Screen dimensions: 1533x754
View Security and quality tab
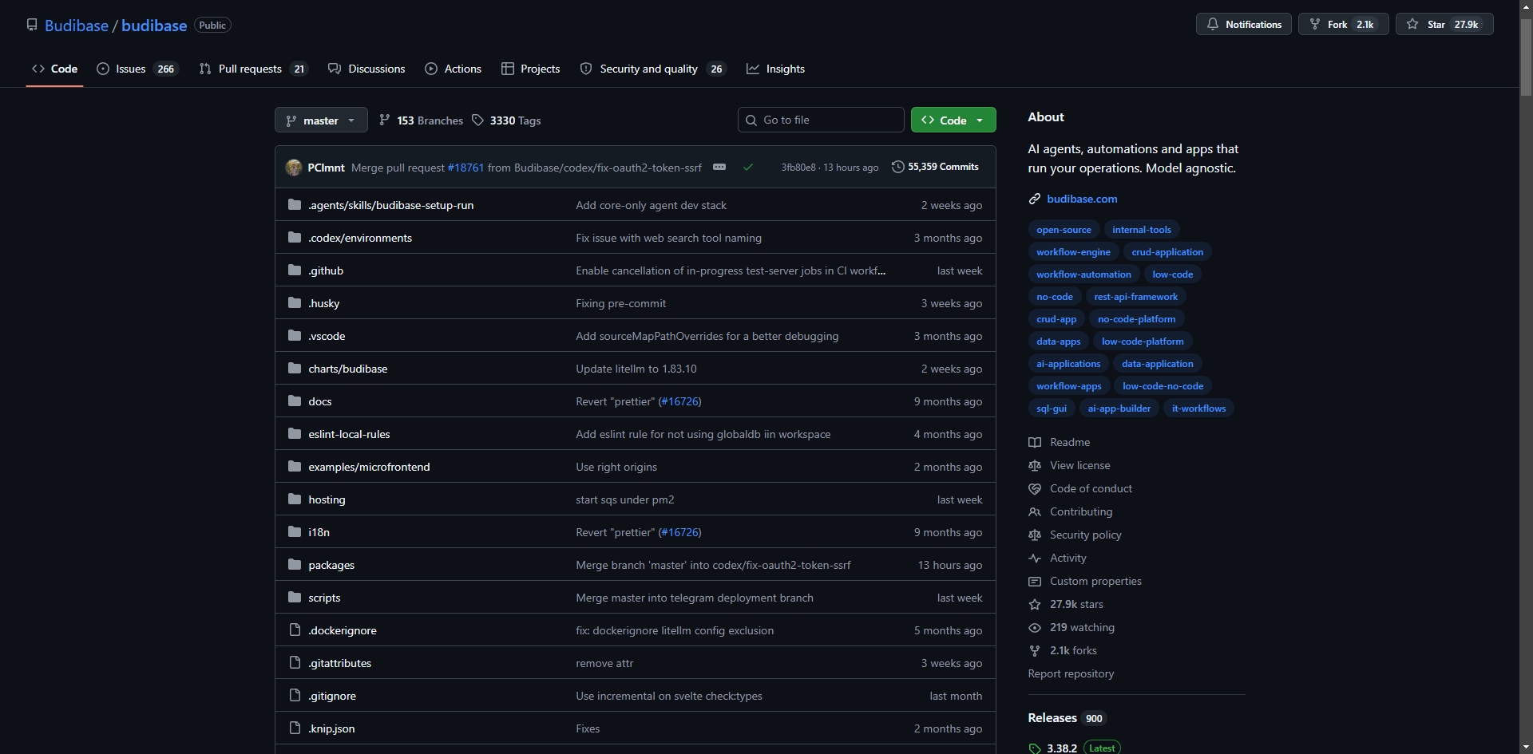tap(653, 69)
